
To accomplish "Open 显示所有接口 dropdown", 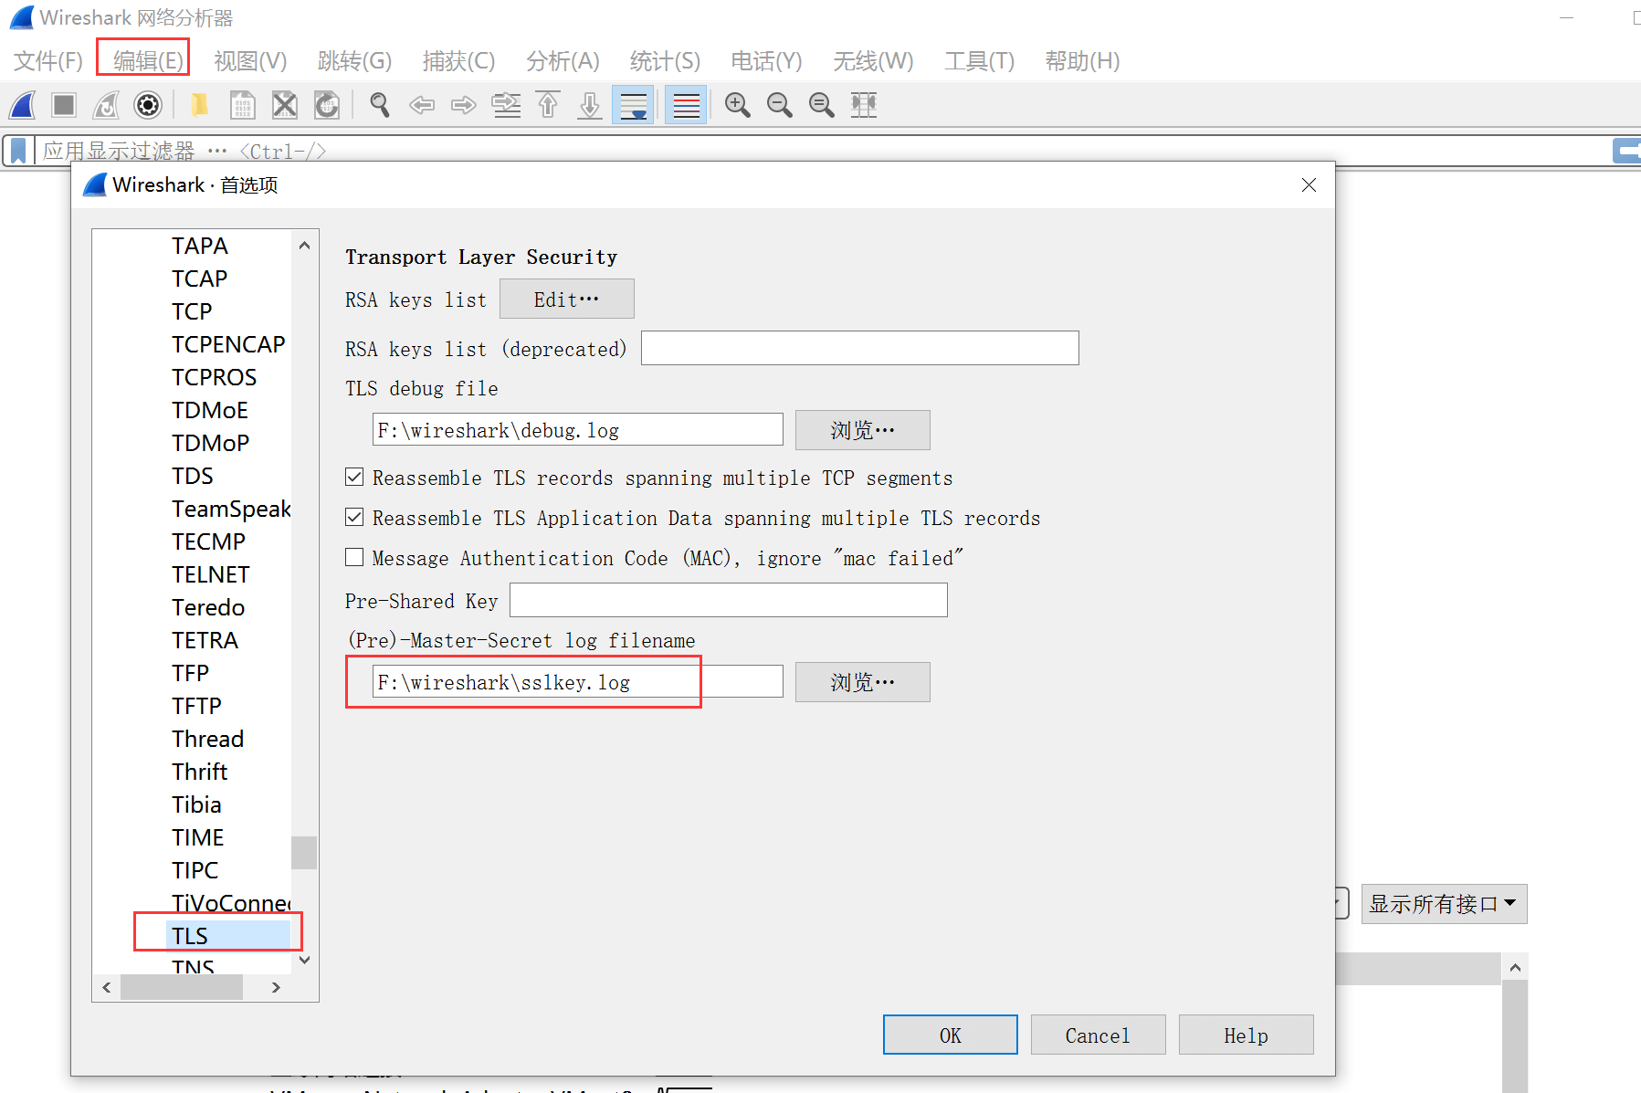I will click(x=1444, y=904).
